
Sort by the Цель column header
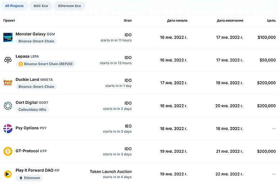tap(271, 20)
